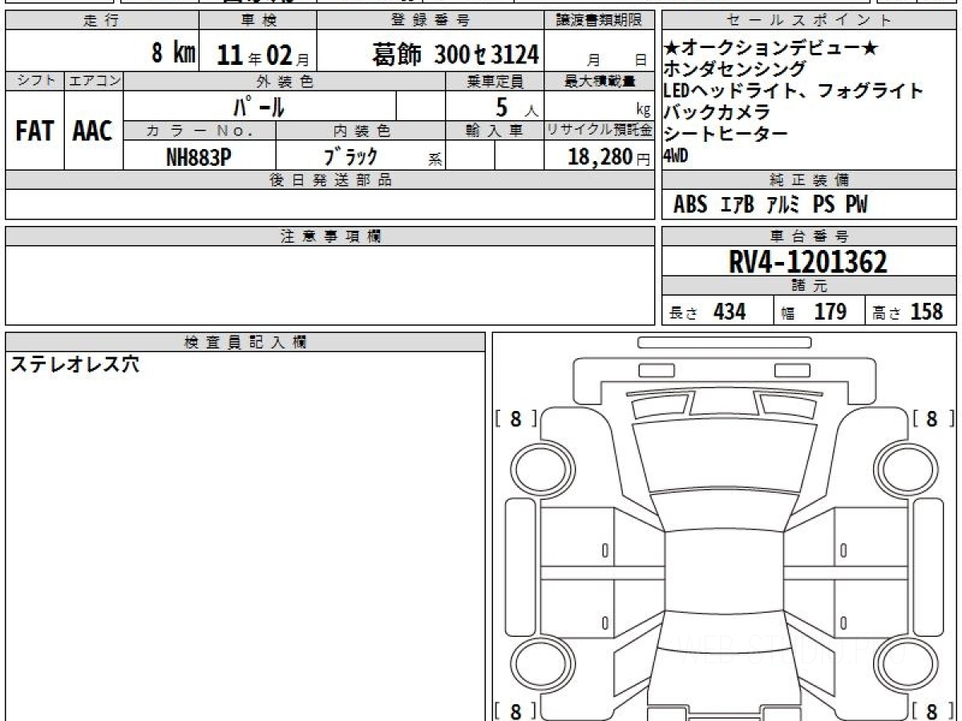Select the シートヒーター sales point
The image size is (962, 721).
(x=726, y=133)
